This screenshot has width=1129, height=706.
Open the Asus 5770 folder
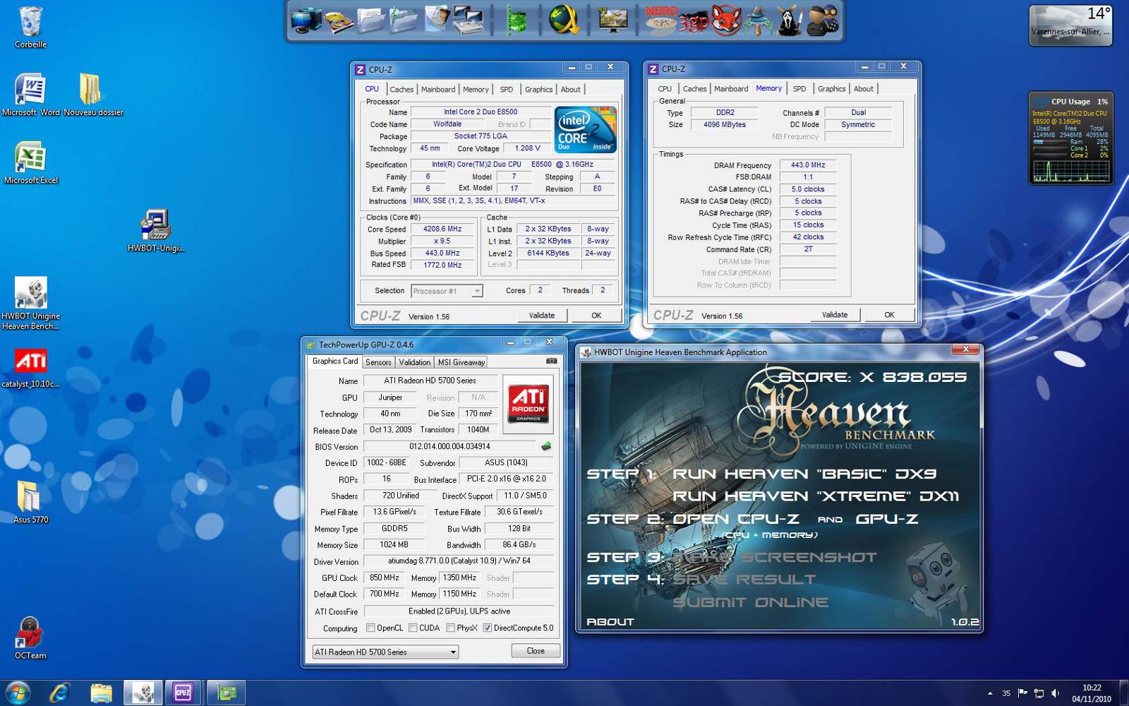(x=30, y=503)
